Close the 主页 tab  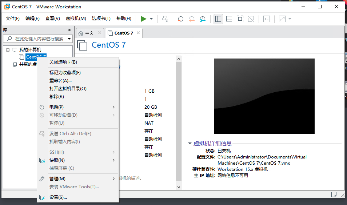[100, 33]
